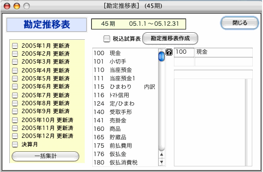Select the 141 売掛金 account row
The height and width of the screenshot is (172, 263).
click(125, 120)
